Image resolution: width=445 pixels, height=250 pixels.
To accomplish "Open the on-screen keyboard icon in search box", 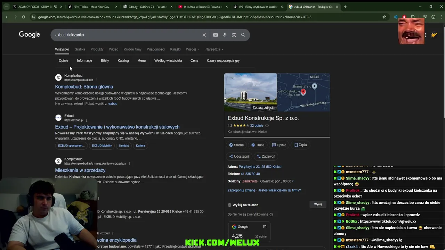I will [216, 35].
